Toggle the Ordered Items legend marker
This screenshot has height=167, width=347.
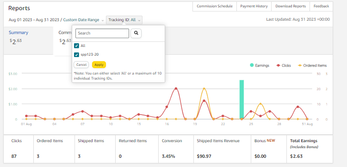click(x=300, y=65)
